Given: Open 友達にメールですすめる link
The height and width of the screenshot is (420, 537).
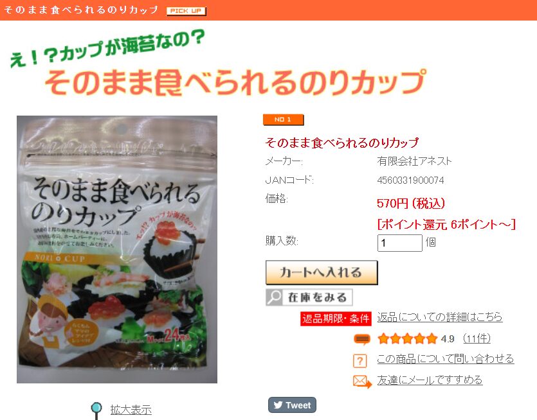Looking at the screenshot, I should [430, 380].
